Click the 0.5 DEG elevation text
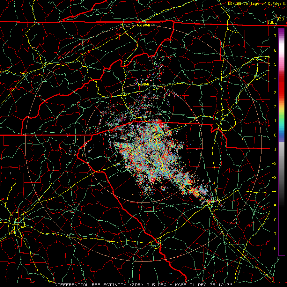Screen dimensions: 287x287 (x=156, y=285)
